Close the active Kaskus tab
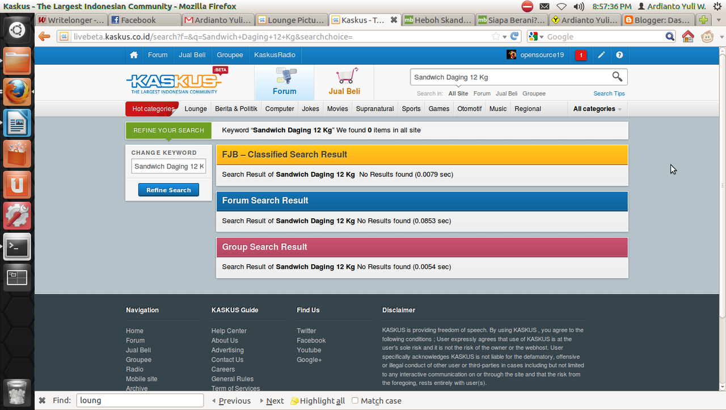The image size is (726, 410). tap(394, 20)
